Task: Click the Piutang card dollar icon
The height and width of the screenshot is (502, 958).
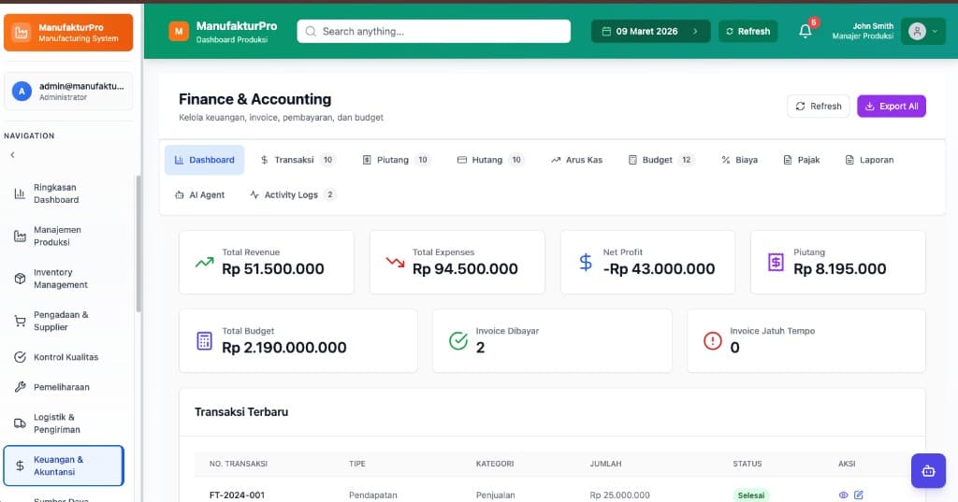Action: pos(776,262)
